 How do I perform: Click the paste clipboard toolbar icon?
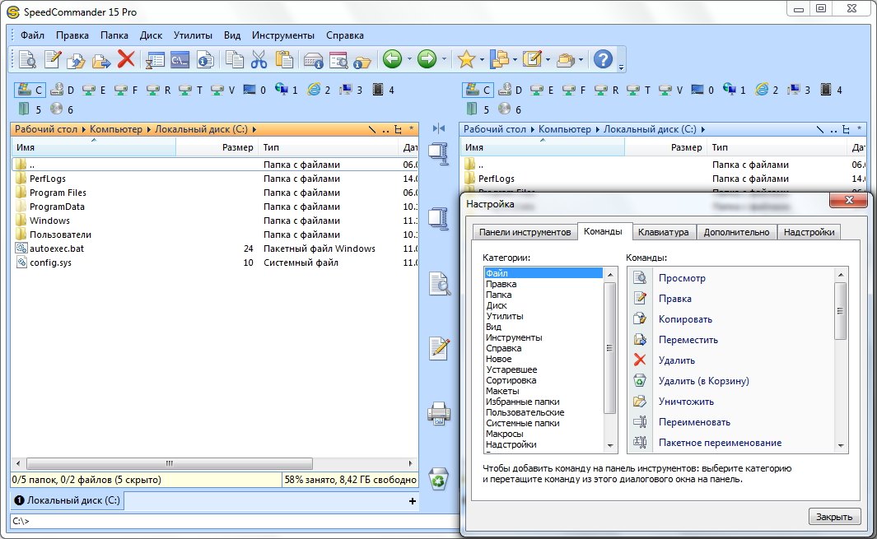284,59
